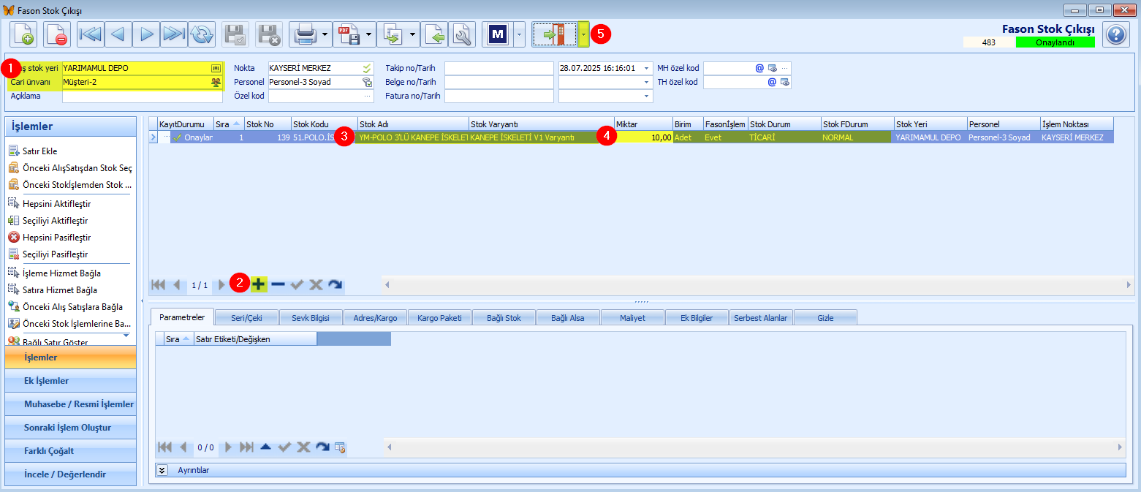Click the @ icon in the MH özel kod field
Screen dimensions: 1141x492
point(759,68)
